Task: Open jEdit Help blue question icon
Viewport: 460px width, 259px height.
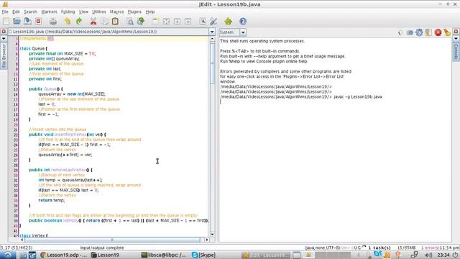Action: (243, 22)
